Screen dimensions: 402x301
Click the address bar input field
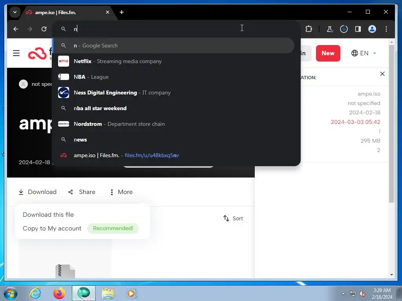point(176,29)
